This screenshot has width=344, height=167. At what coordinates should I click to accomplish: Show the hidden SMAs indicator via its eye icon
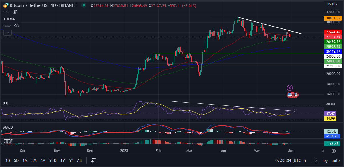[x=16, y=26]
